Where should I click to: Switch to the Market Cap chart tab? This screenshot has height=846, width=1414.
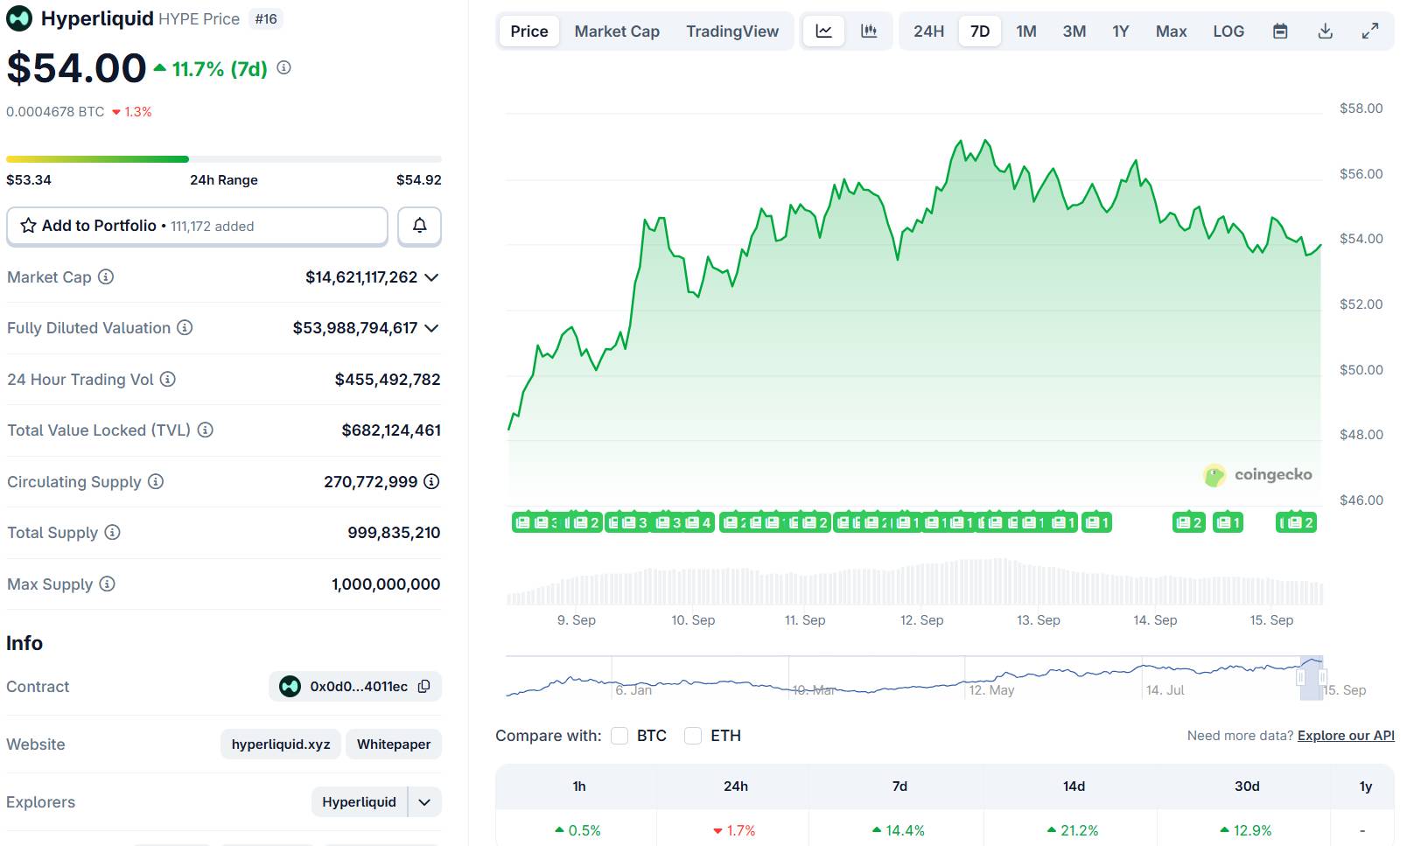(x=617, y=31)
